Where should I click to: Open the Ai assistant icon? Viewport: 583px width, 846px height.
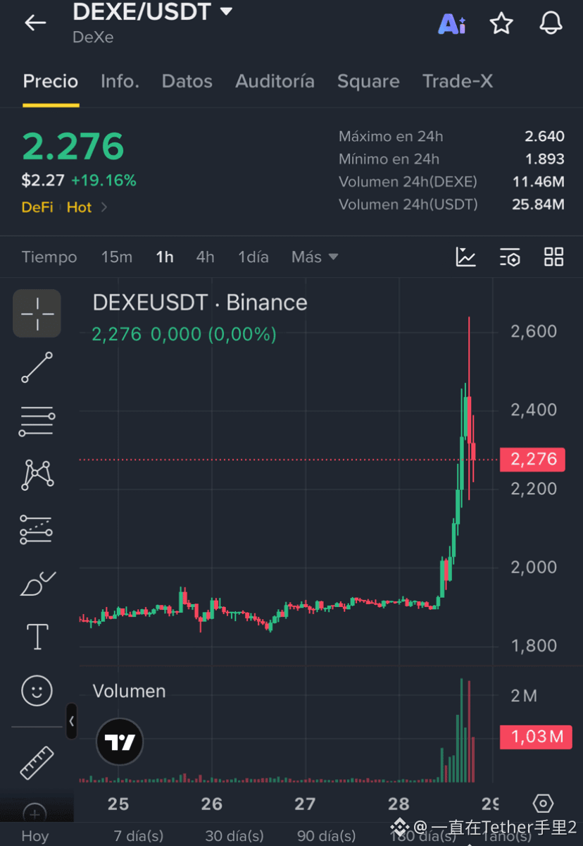452,23
